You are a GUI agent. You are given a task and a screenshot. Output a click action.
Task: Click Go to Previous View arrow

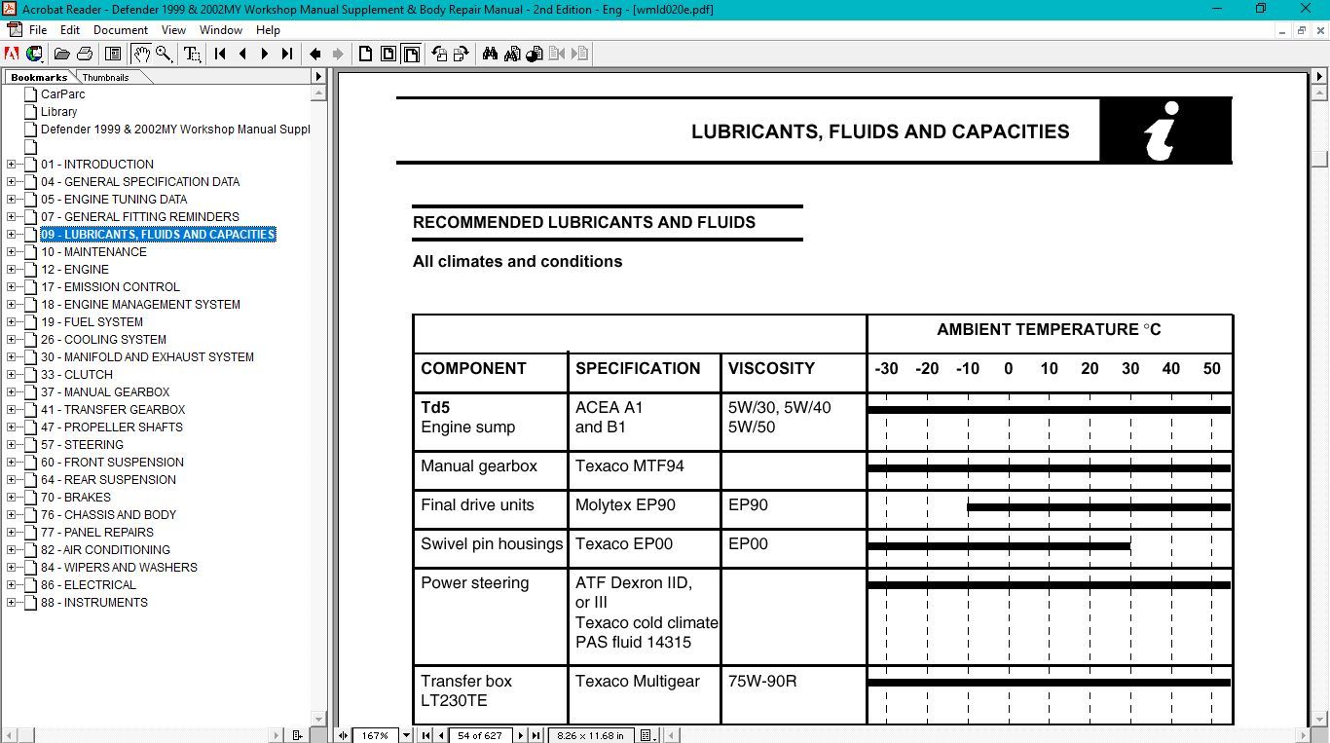pyautogui.click(x=315, y=54)
